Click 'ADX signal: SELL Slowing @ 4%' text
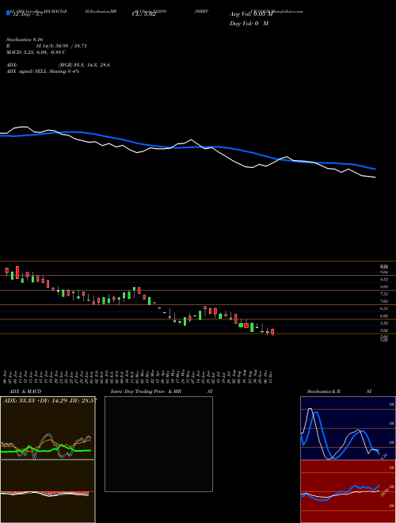The image size is (396, 523). pos(43,71)
